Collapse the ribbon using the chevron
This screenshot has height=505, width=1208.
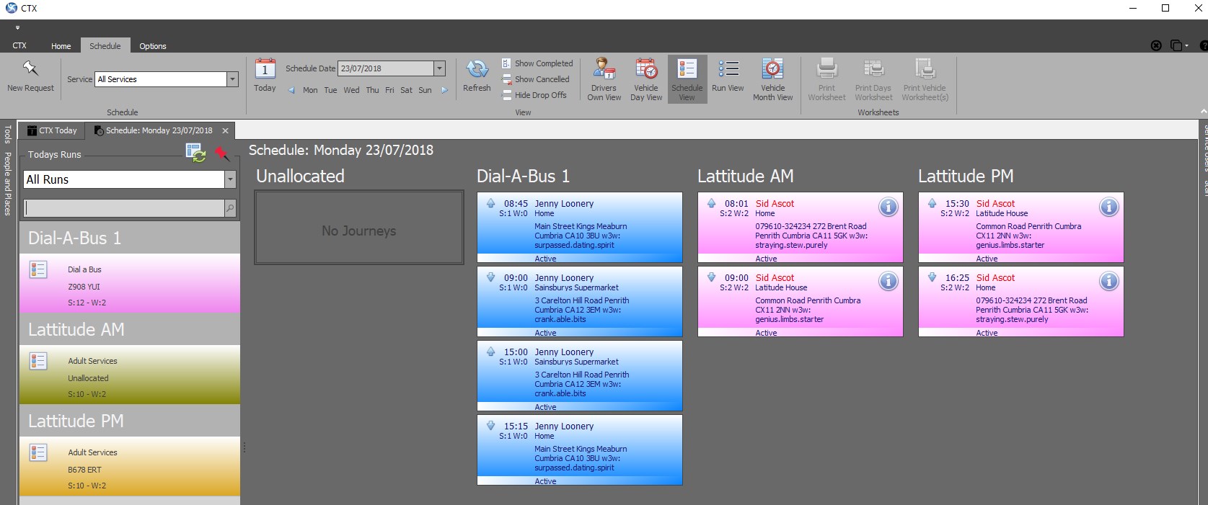pos(1203,112)
